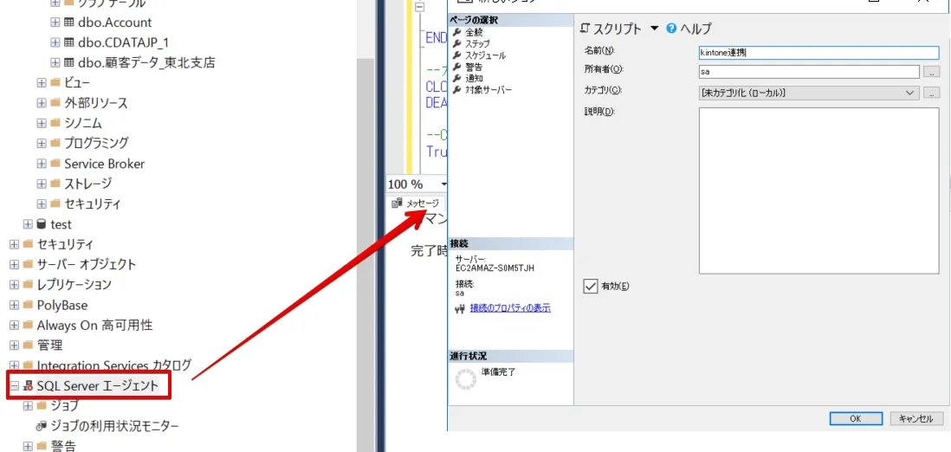Expand the ジョブ folder node
The width and height of the screenshot is (951, 452).
tap(28, 405)
